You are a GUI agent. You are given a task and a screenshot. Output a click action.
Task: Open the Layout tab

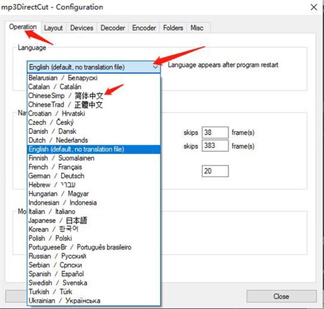coord(53,28)
